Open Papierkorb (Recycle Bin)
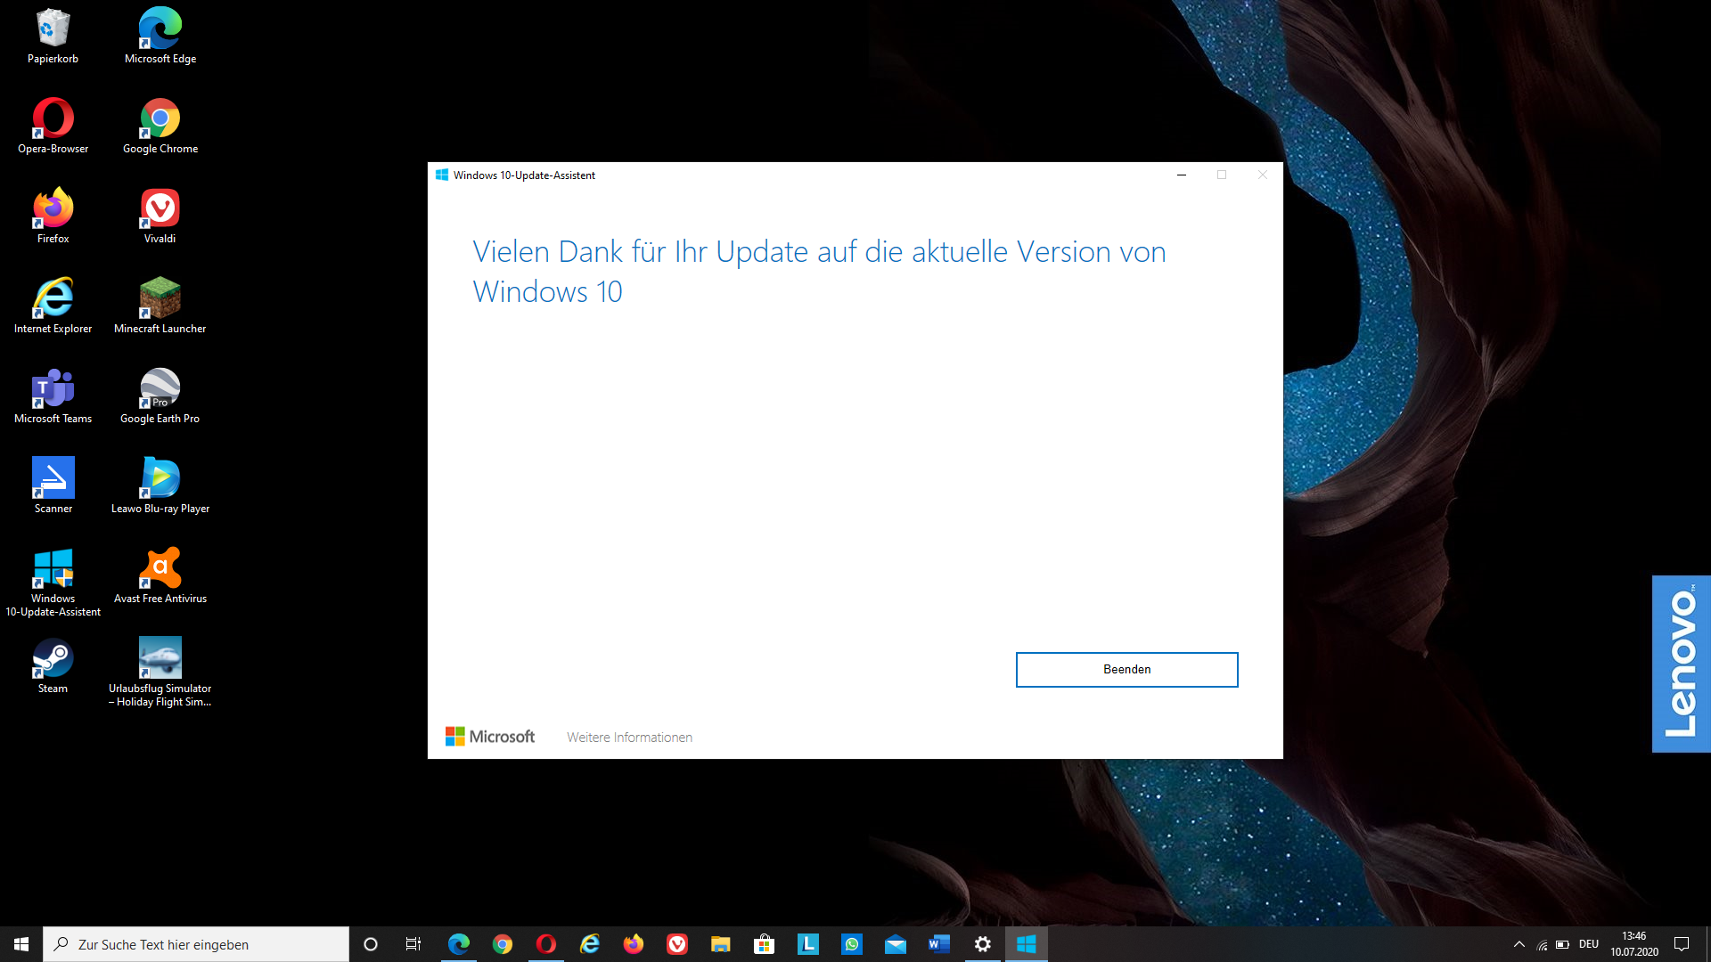This screenshot has height=962, width=1711. pyautogui.click(x=51, y=27)
